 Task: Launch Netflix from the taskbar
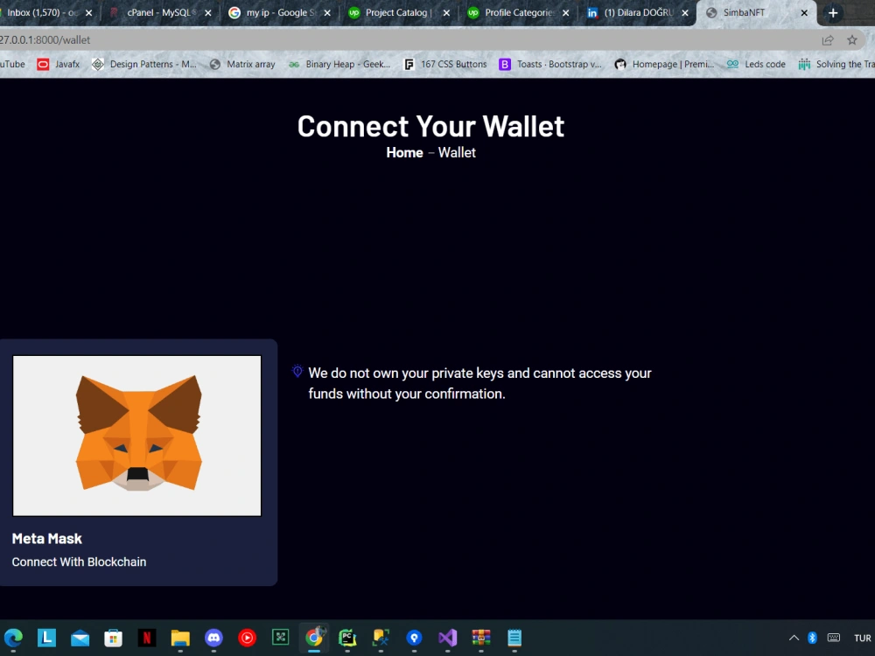(147, 638)
